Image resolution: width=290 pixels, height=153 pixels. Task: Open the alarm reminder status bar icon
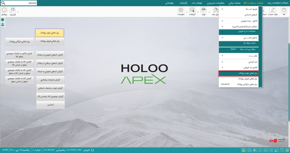tap(276, 150)
